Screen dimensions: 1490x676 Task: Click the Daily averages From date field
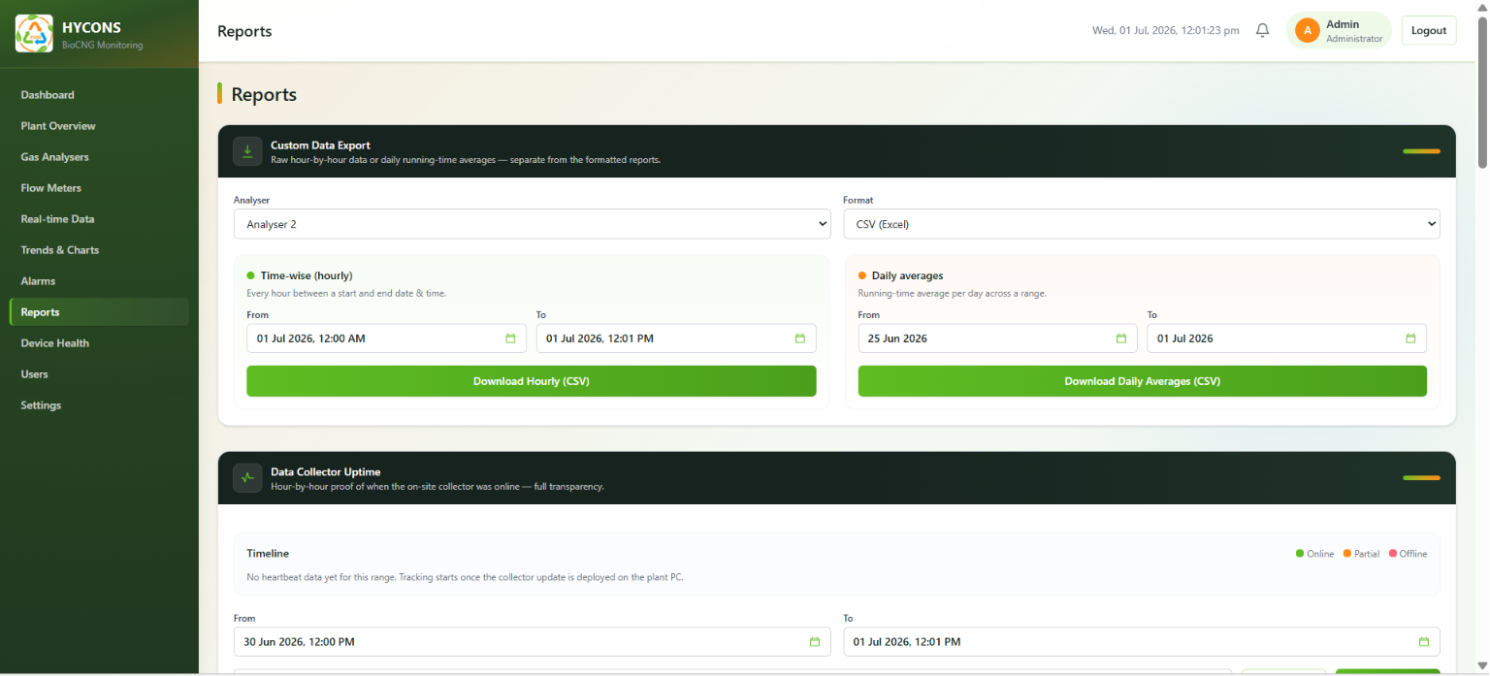pos(997,338)
